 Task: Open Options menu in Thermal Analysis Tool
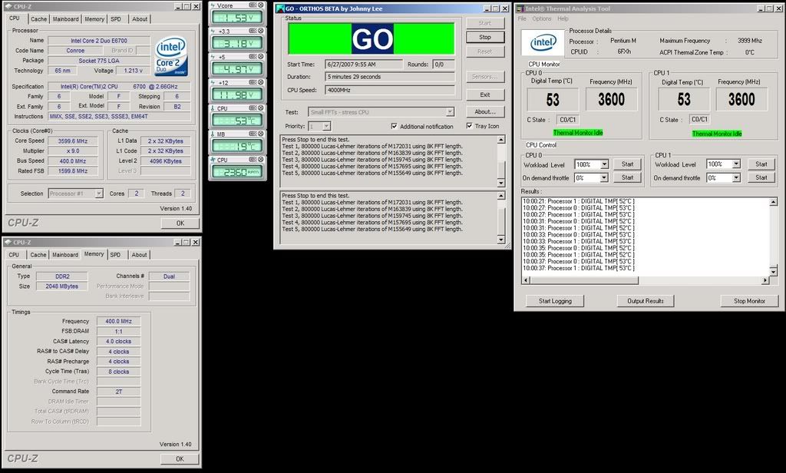pos(541,18)
